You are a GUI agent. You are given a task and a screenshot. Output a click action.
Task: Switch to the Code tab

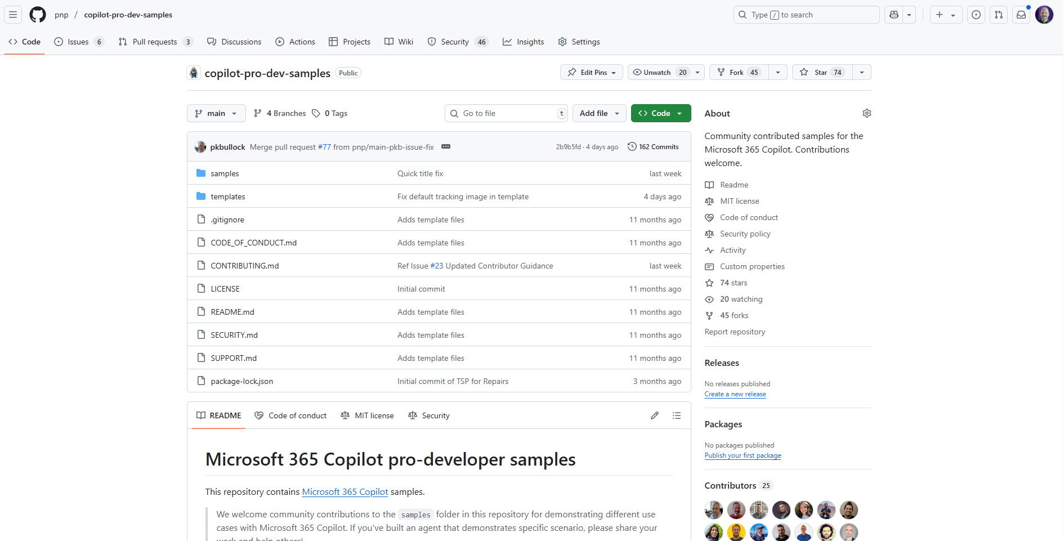25,42
